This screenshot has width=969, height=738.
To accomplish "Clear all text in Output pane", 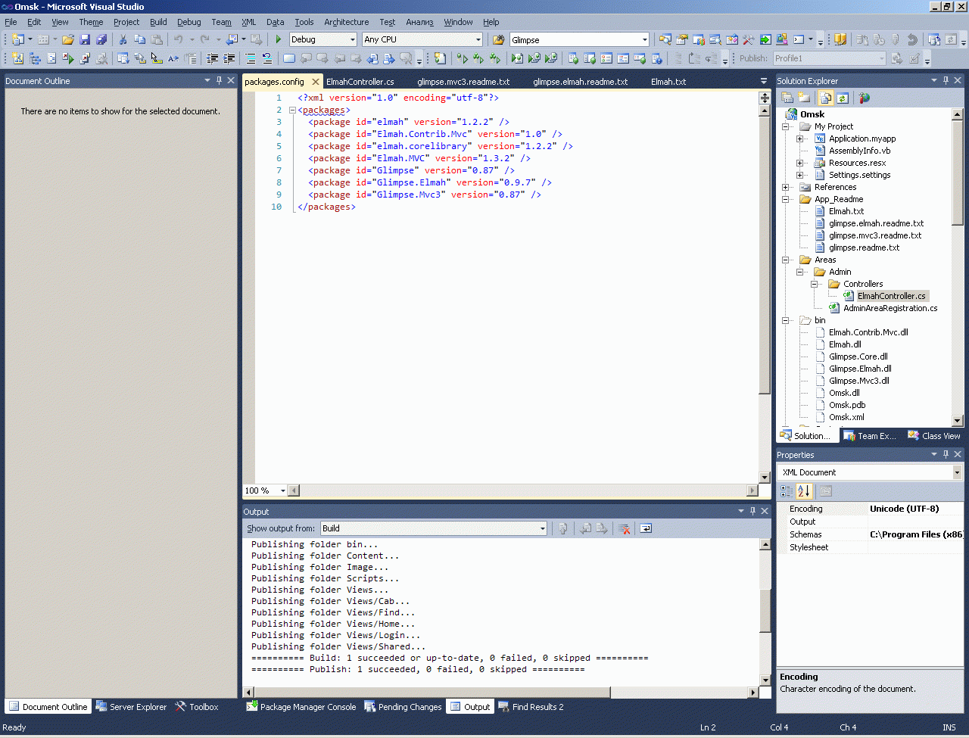I will pos(624,528).
